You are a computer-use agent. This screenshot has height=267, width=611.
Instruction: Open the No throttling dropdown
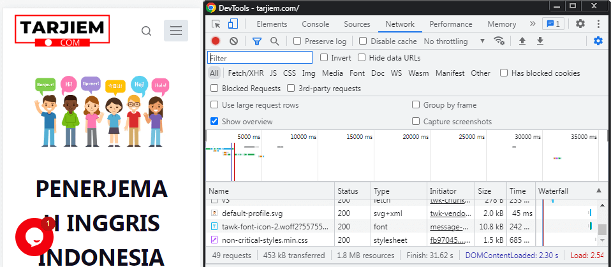pyautogui.click(x=454, y=41)
